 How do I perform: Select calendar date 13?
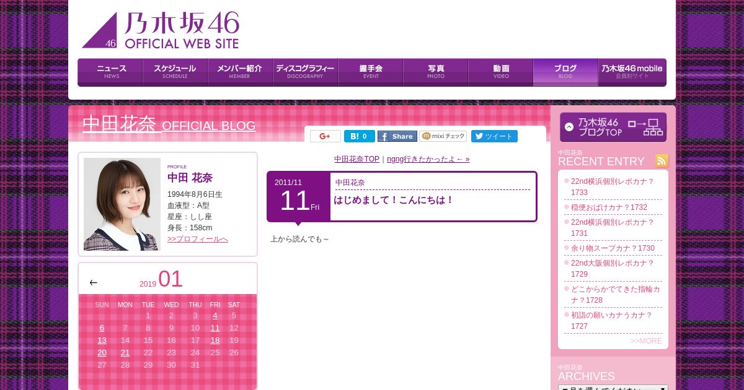tap(102, 340)
